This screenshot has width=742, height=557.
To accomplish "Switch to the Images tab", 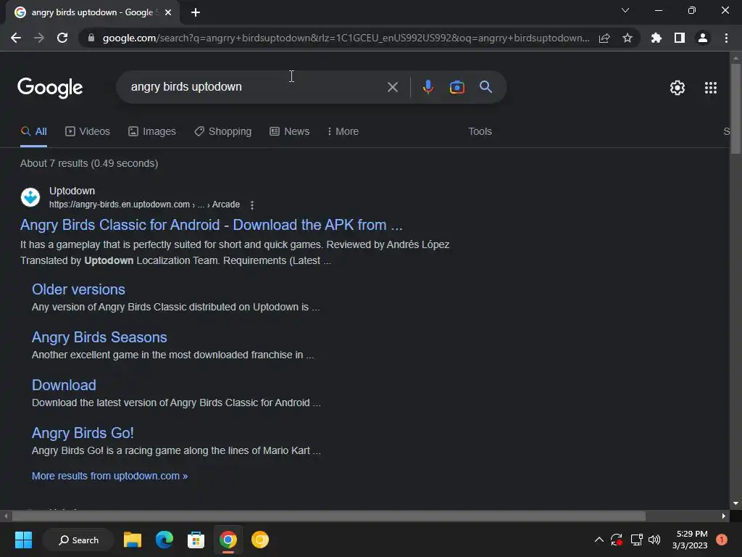I will (152, 132).
